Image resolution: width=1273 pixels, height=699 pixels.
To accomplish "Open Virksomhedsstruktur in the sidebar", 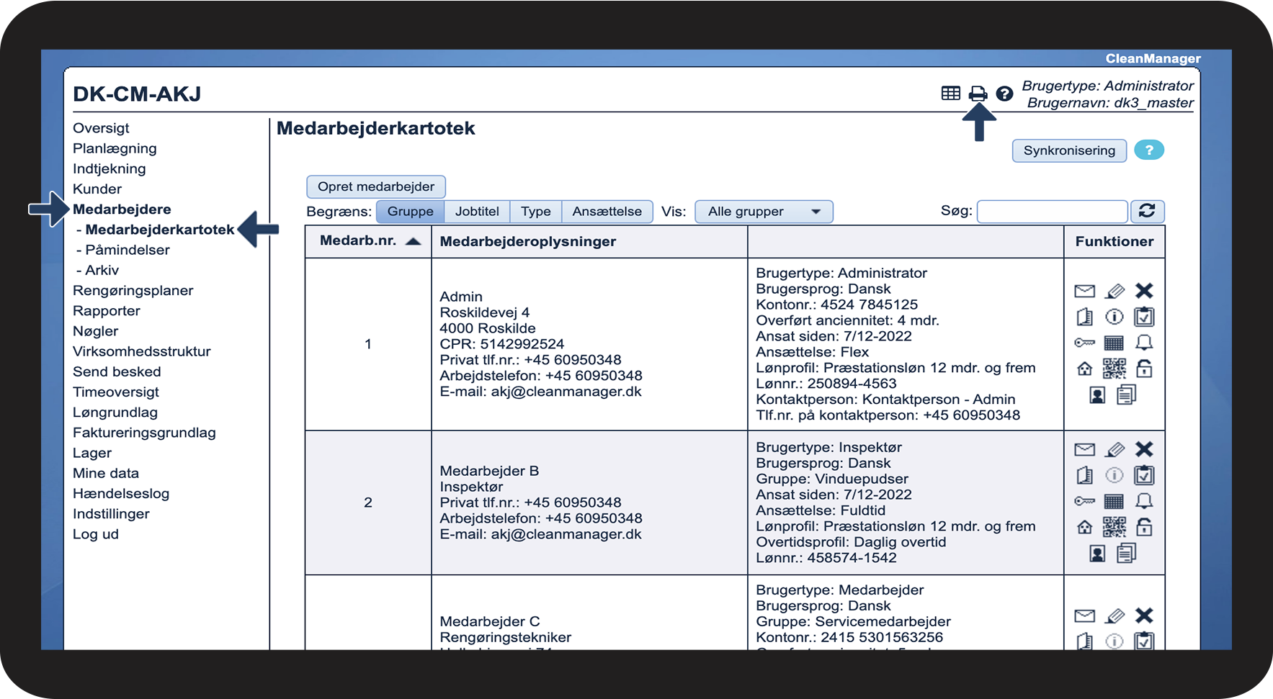I will tap(142, 351).
